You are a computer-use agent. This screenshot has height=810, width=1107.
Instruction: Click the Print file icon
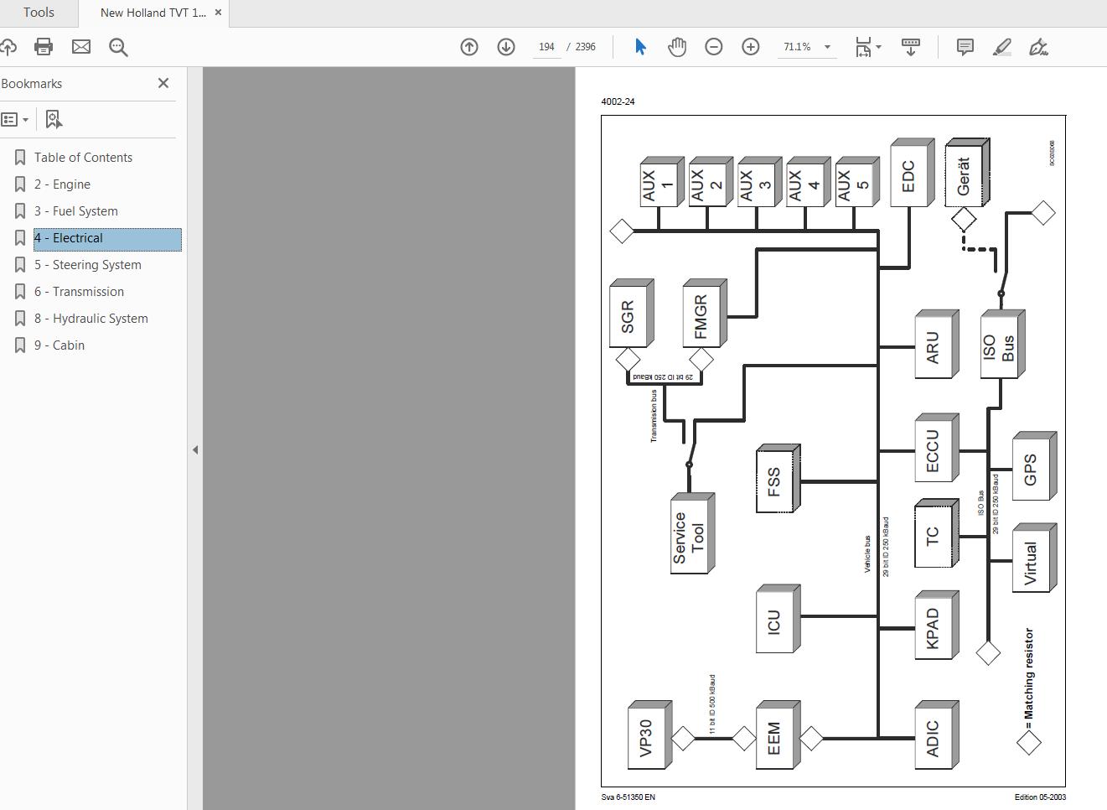44,47
